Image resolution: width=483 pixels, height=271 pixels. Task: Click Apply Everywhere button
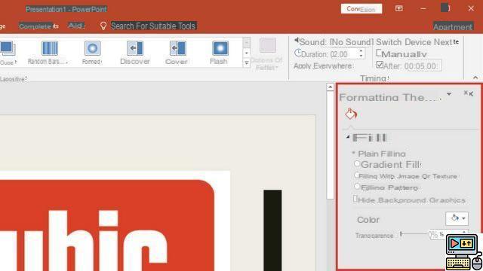(322, 65)
